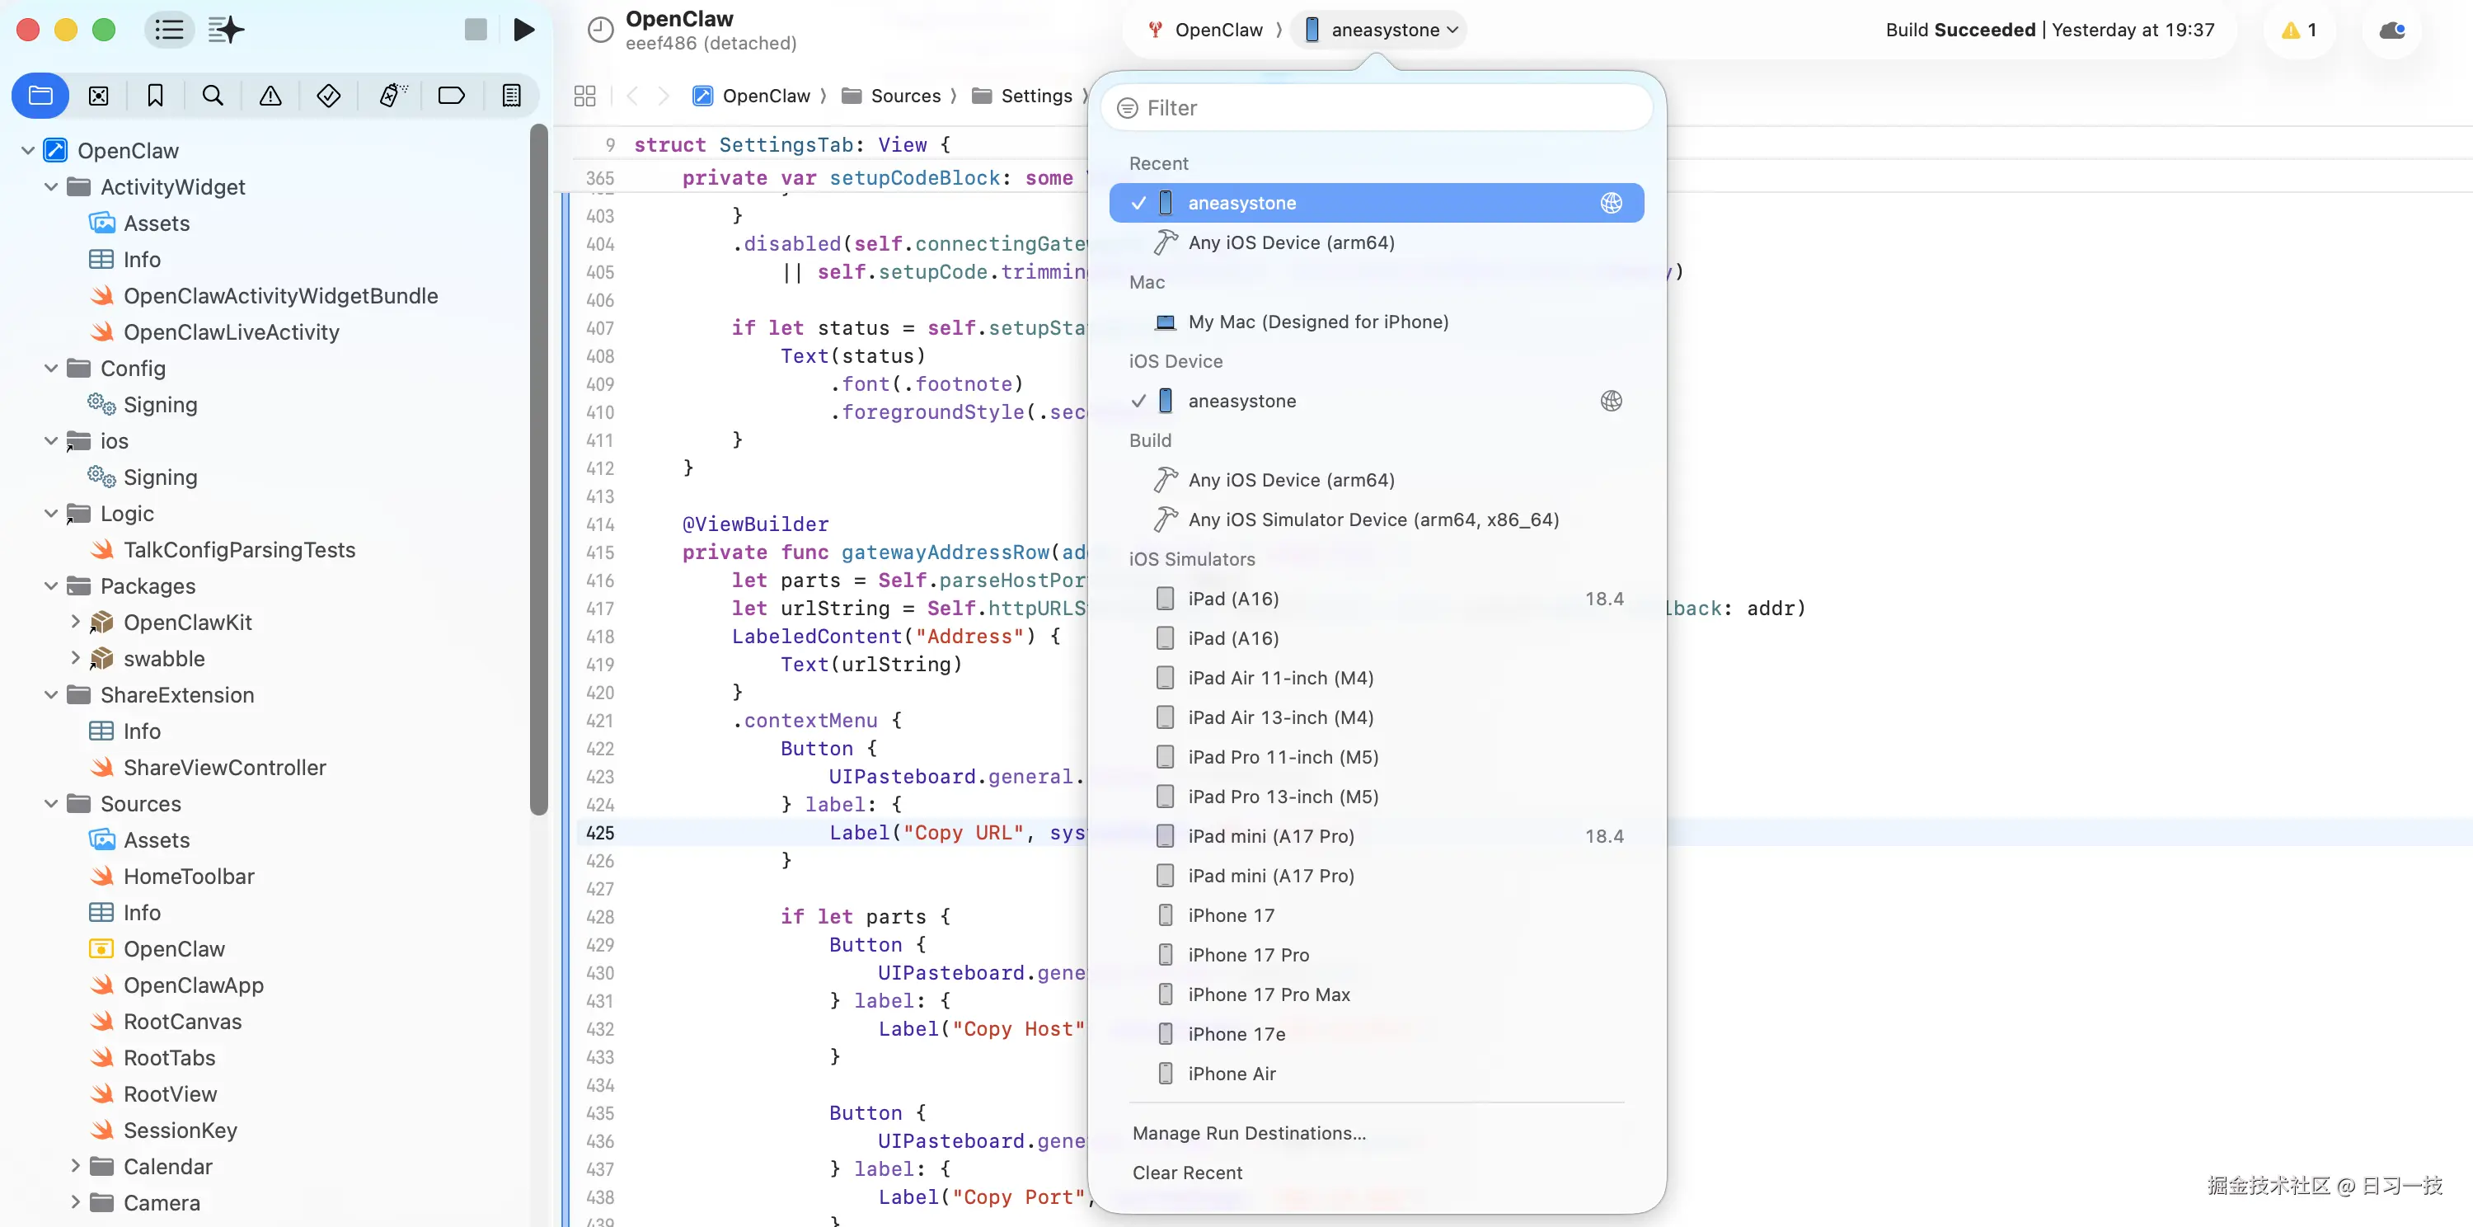Open ShareViewController file
2473x1227 pixels.
[209, 768]
